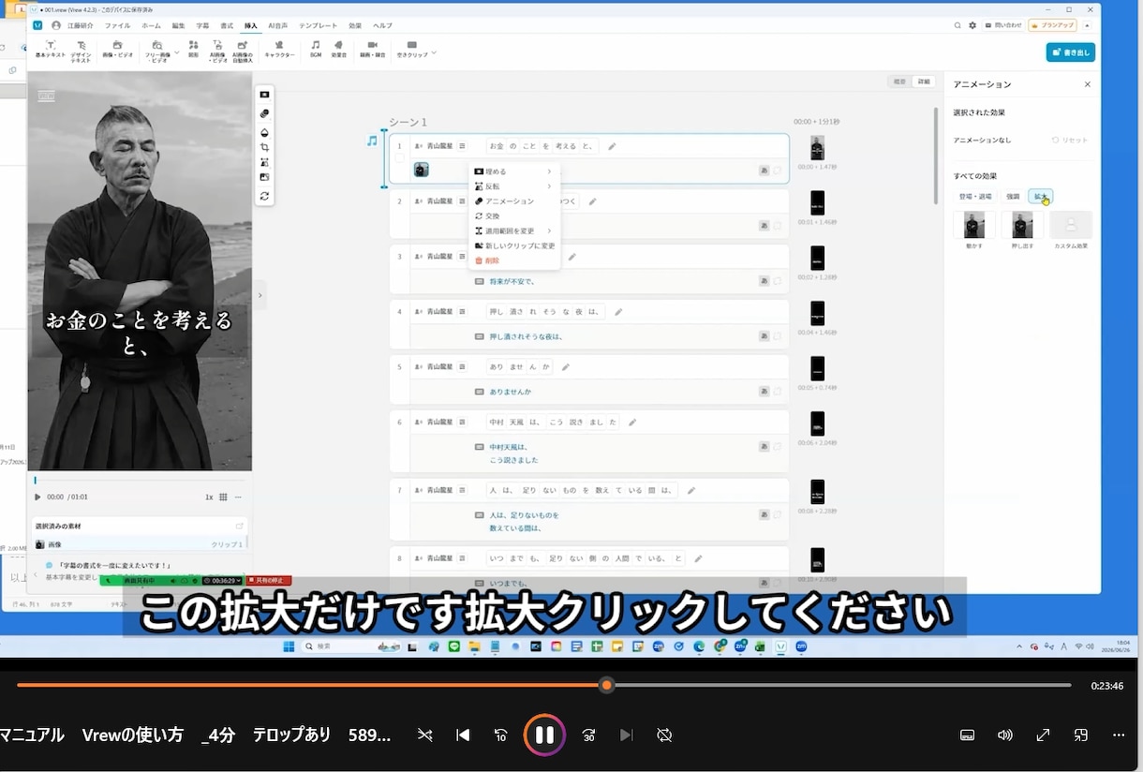The height and width of the screenshot is (772, 1143).
Task: Click the three-dot more icon below preview
Action: point(239,497)
